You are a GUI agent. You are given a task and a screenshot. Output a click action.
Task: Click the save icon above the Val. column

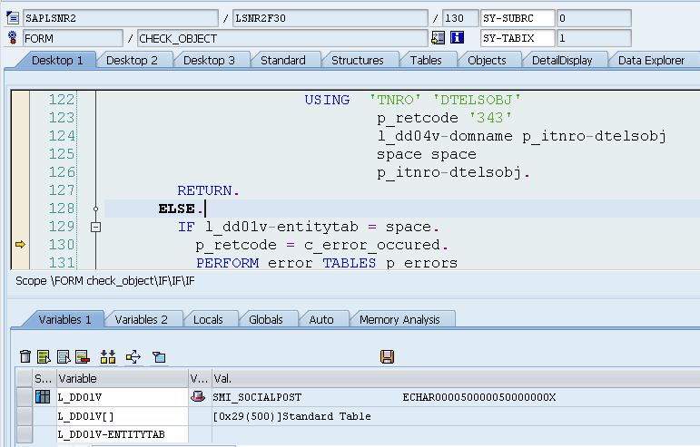point(387,357)
